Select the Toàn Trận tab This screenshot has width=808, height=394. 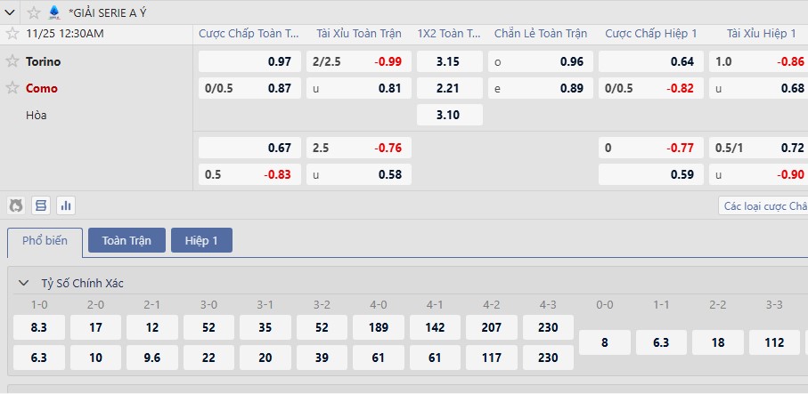[x=127, y=241]
